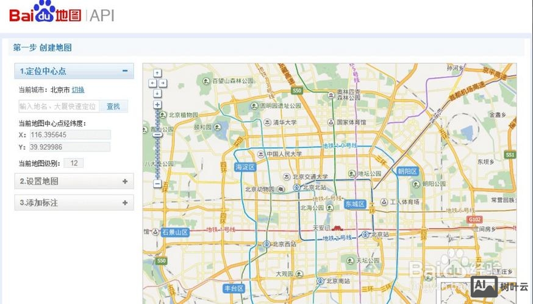Click the 切换 city switch link
This screenshot has height=304, width=533.
click(78, 90)
